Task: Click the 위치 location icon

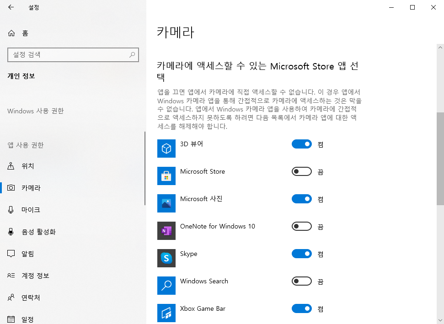Action: (11, 166)
